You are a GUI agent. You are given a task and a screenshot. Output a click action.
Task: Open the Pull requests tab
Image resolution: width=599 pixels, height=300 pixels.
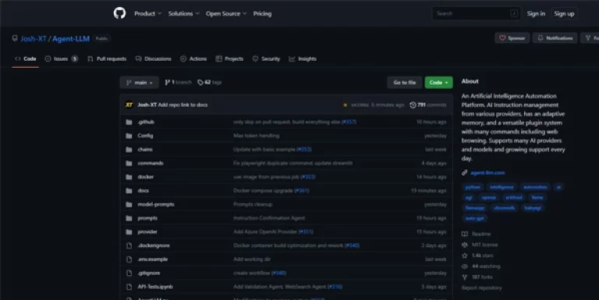pos(107,58)
